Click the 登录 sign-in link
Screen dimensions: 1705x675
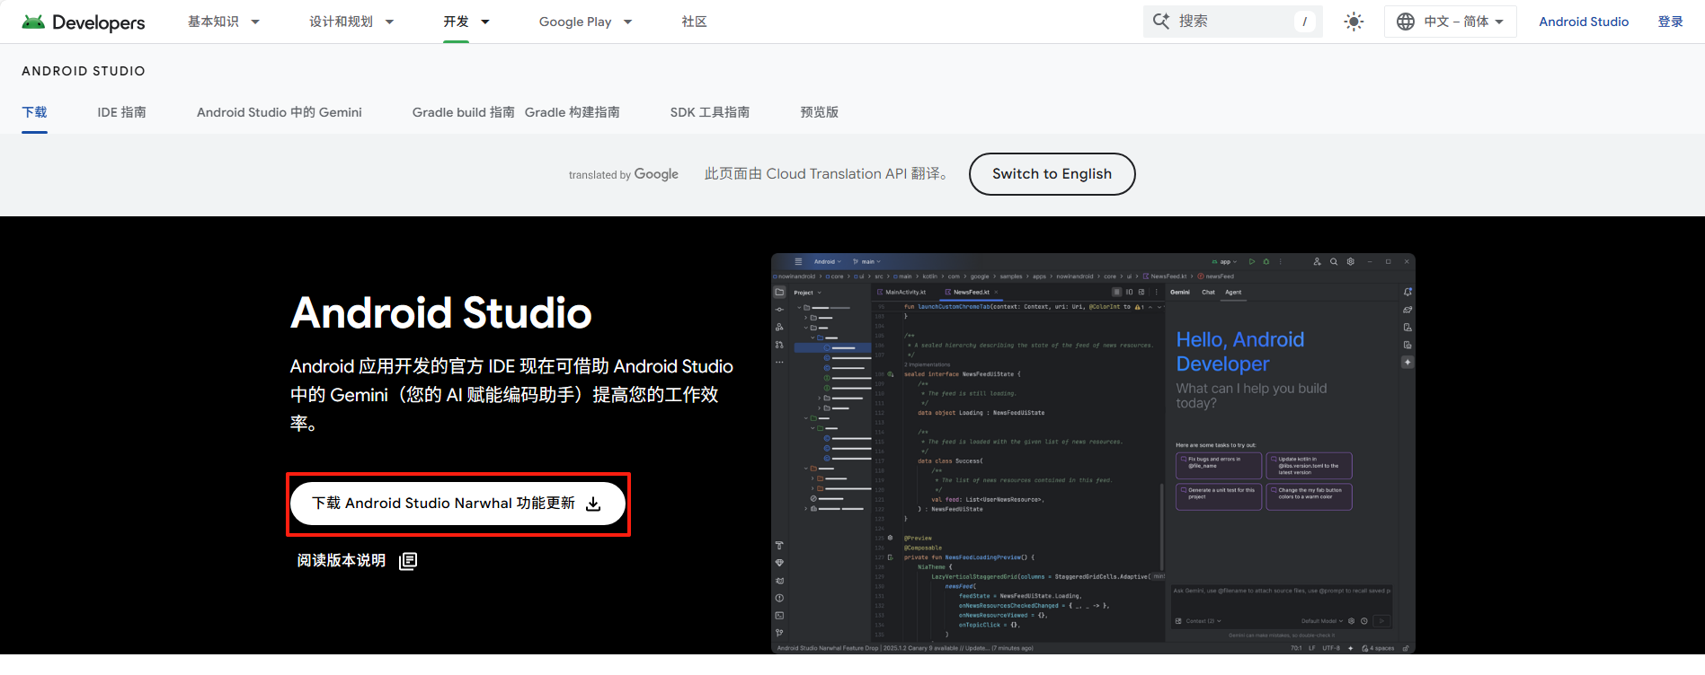click(x=1670, y=22)
